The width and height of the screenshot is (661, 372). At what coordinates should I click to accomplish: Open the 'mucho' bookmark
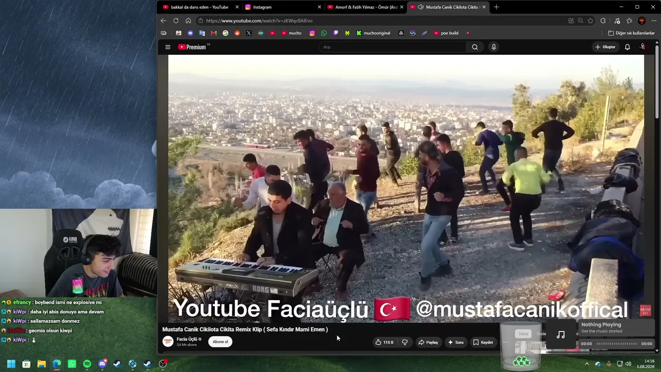tap(292, 33)
